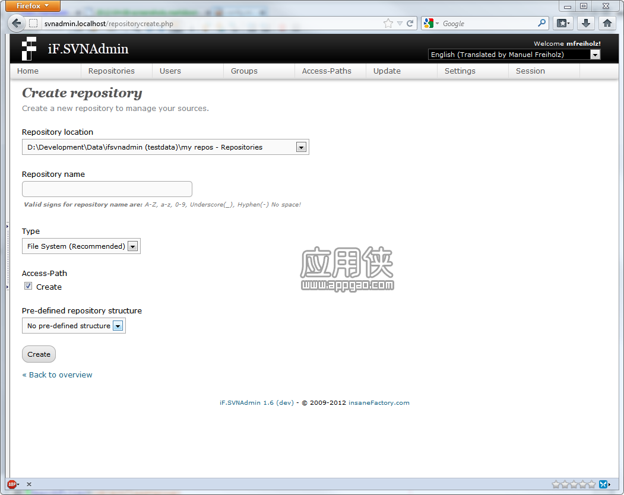Click the browser back arrow button
The image size is (624, 495).
coord(16,23)
